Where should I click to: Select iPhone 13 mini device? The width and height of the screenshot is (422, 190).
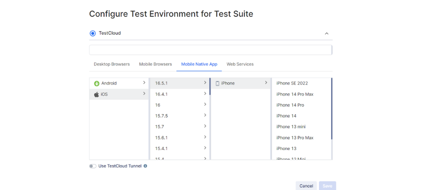point(301,127)
